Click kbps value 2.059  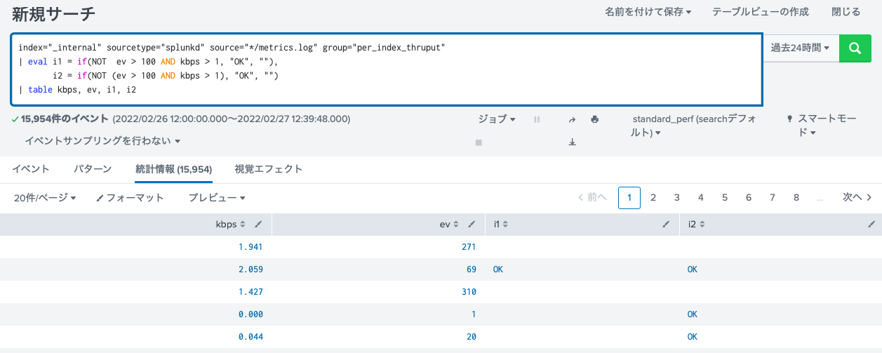250,269
